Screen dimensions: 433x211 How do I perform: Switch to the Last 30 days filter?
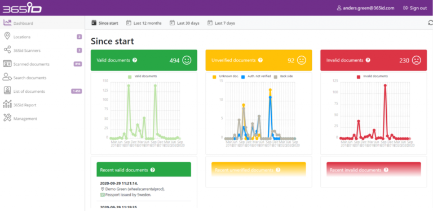[x=184, y=23]
